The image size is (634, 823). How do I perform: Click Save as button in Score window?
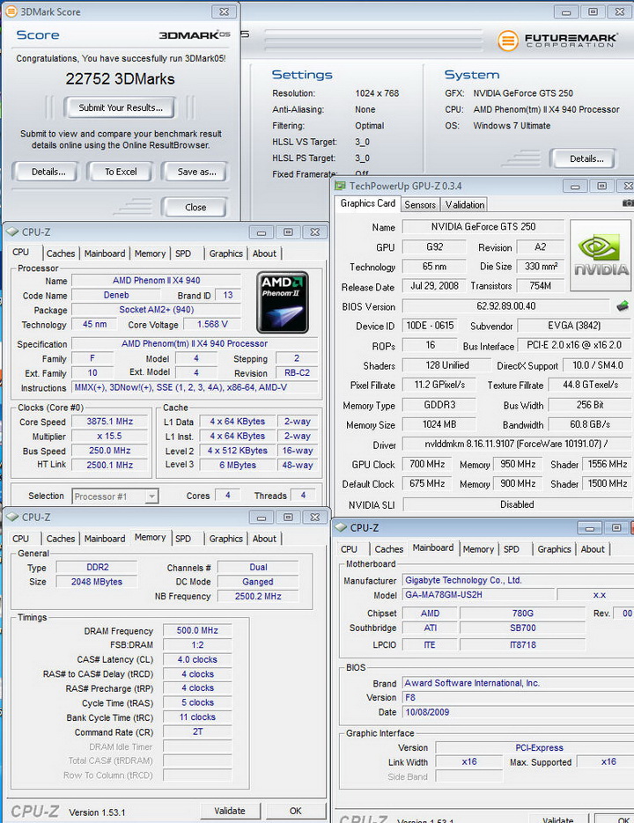(196, 172)
